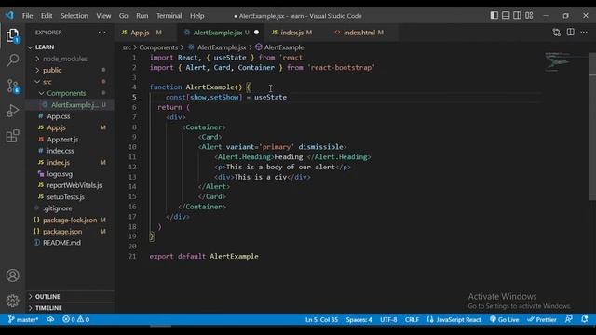
Task: Switch to the index.html editor tab
Action: [363, 33]
